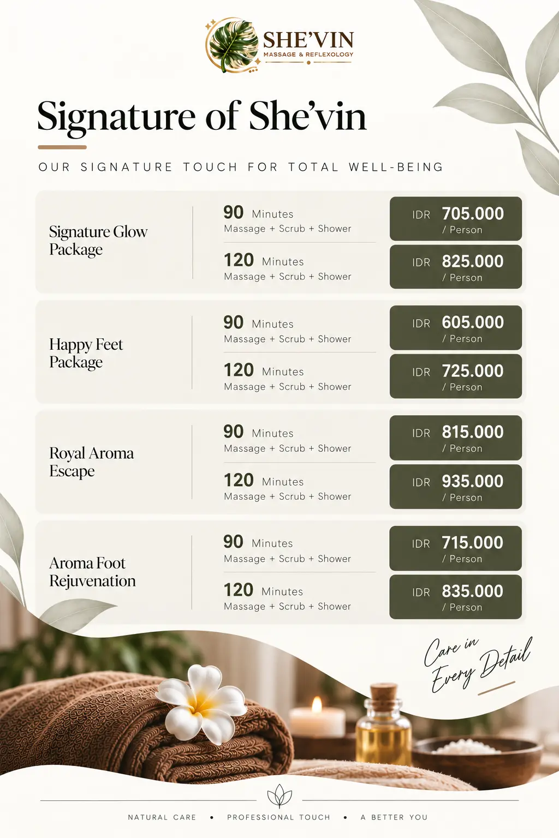559x838 pixels.
Task: Select the IDR 715.000 price box
Action: [x=456, y=548]
